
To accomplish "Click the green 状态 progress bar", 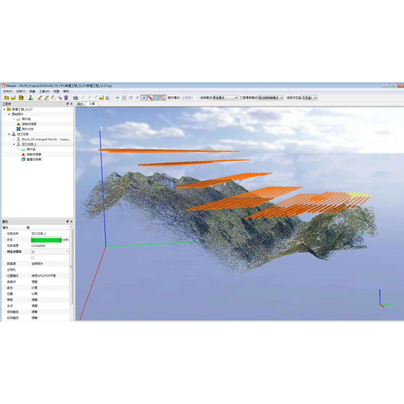I will point(47,240).
